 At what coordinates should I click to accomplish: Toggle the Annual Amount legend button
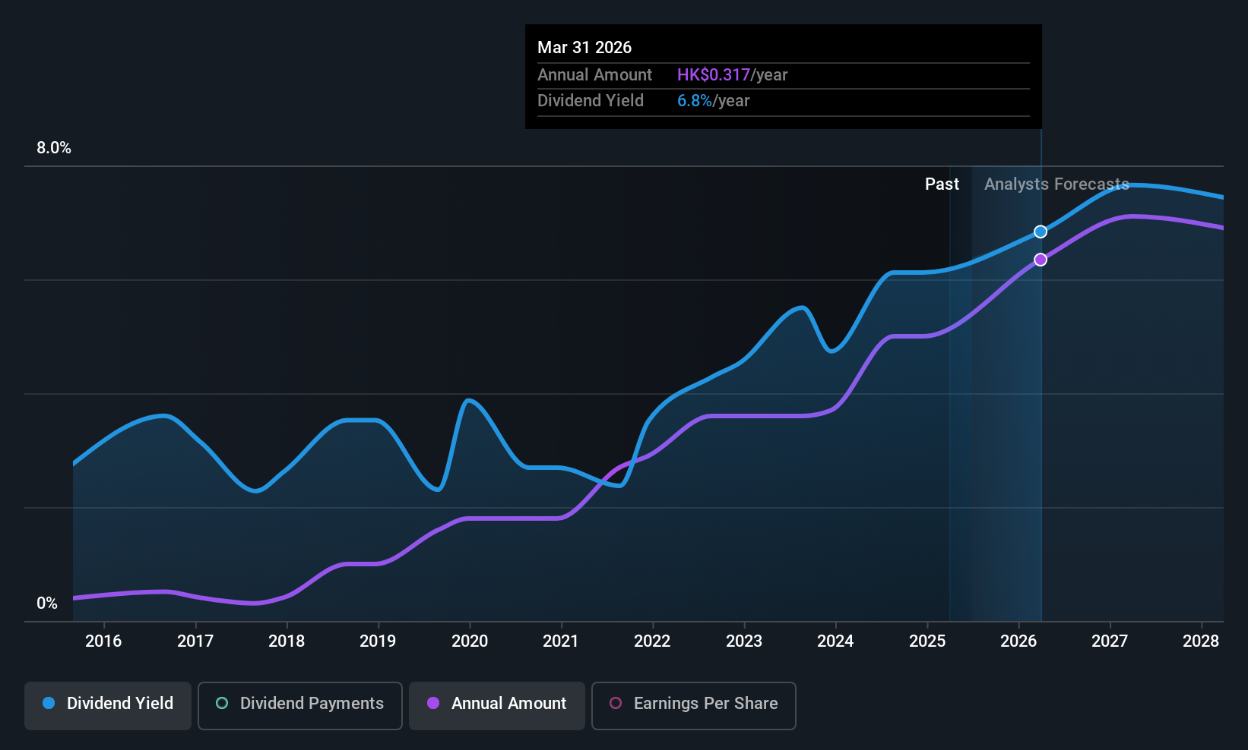(497, 705)
